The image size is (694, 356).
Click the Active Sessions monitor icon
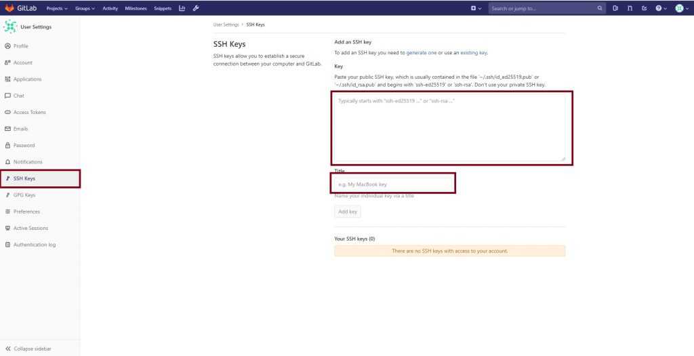tap(7, 228)
